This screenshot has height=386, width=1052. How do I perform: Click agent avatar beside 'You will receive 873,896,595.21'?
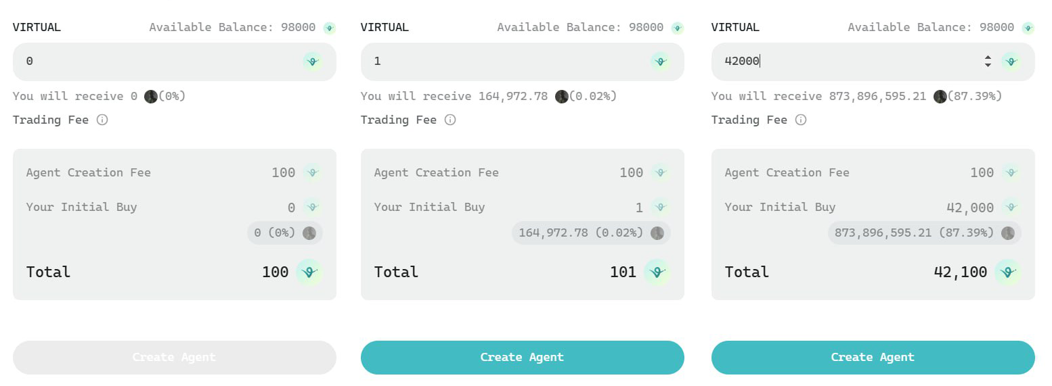click(x=940, y=97)
